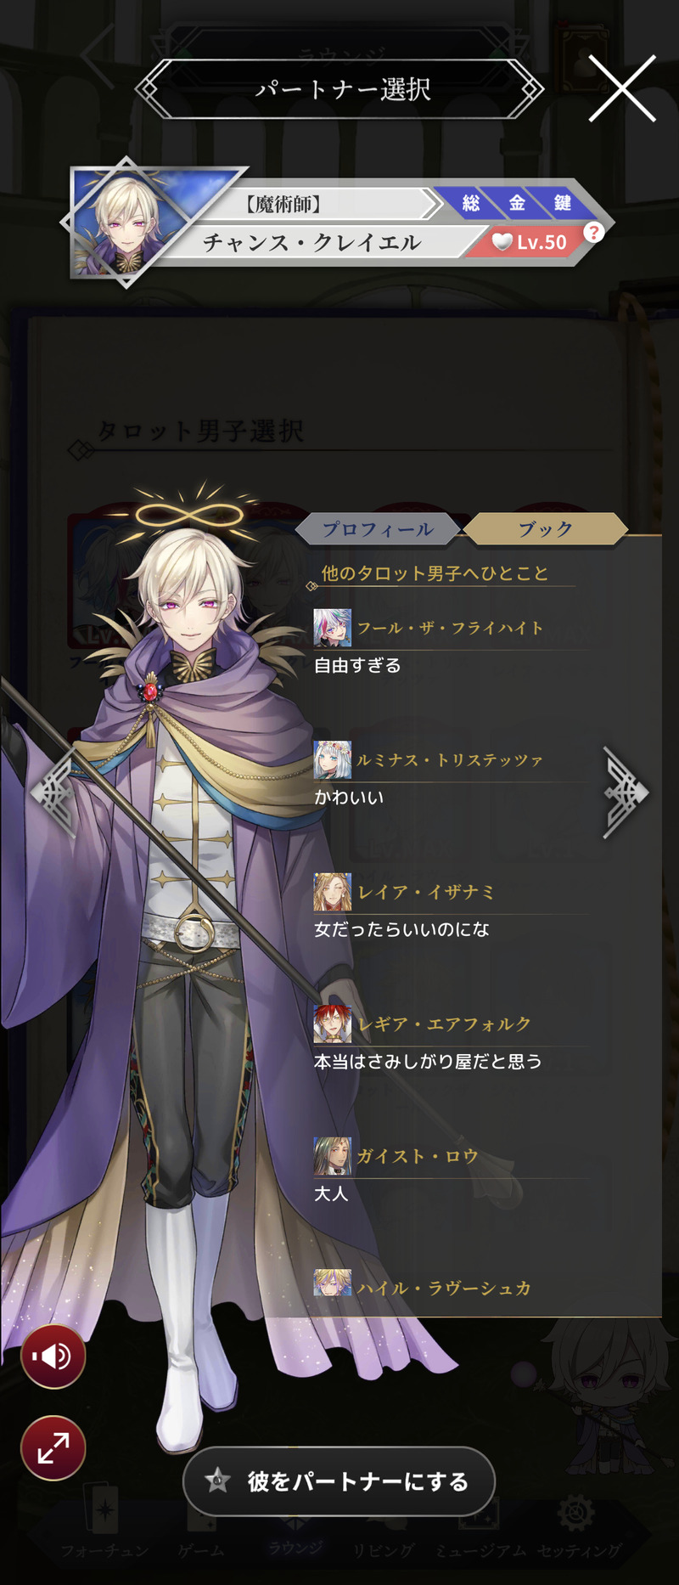Select the 総 attribute badge
The height and width of the screenshot is (1585, 679).
[471, 203]
